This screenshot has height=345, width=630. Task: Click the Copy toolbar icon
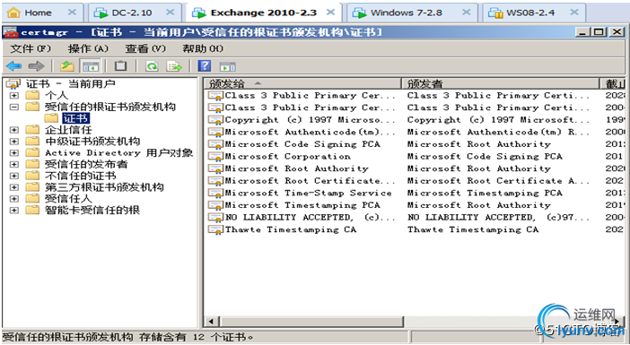(x=120, y=66)
